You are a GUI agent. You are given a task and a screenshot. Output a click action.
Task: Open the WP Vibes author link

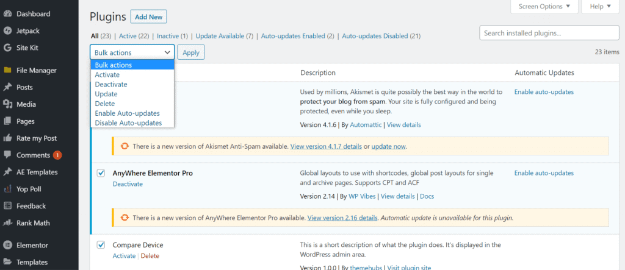click(362, 196)
